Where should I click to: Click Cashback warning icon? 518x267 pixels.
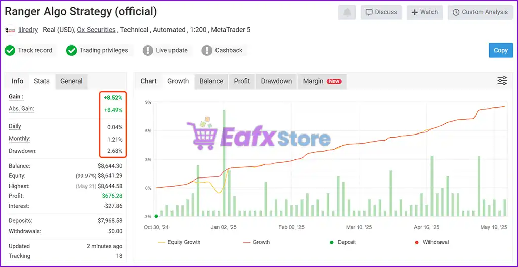point(207,51)
